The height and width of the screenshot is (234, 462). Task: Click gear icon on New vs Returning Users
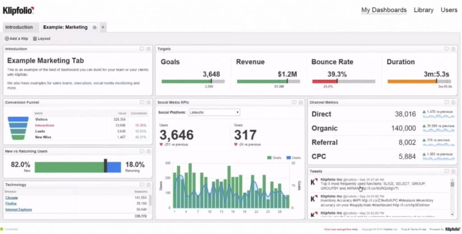click(148, 151)
